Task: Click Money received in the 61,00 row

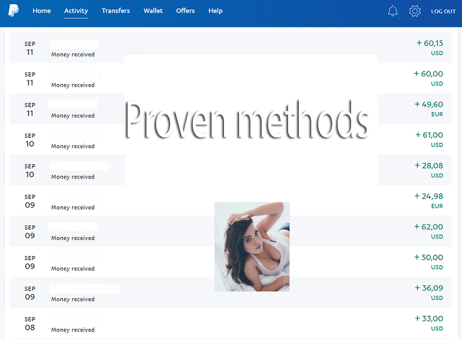Action: pos(73,146)
